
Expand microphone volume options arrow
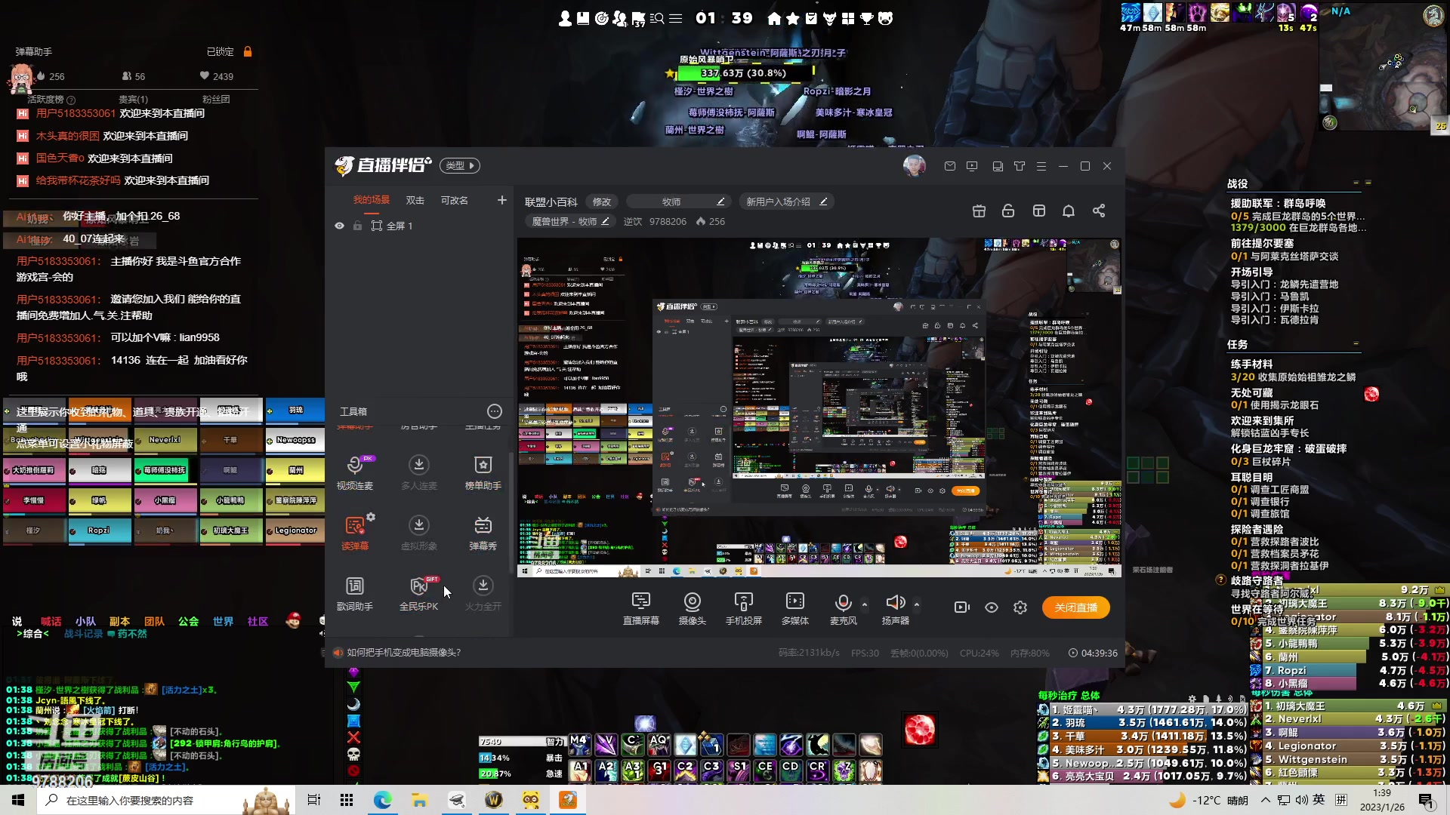click(x=865, y=604)
